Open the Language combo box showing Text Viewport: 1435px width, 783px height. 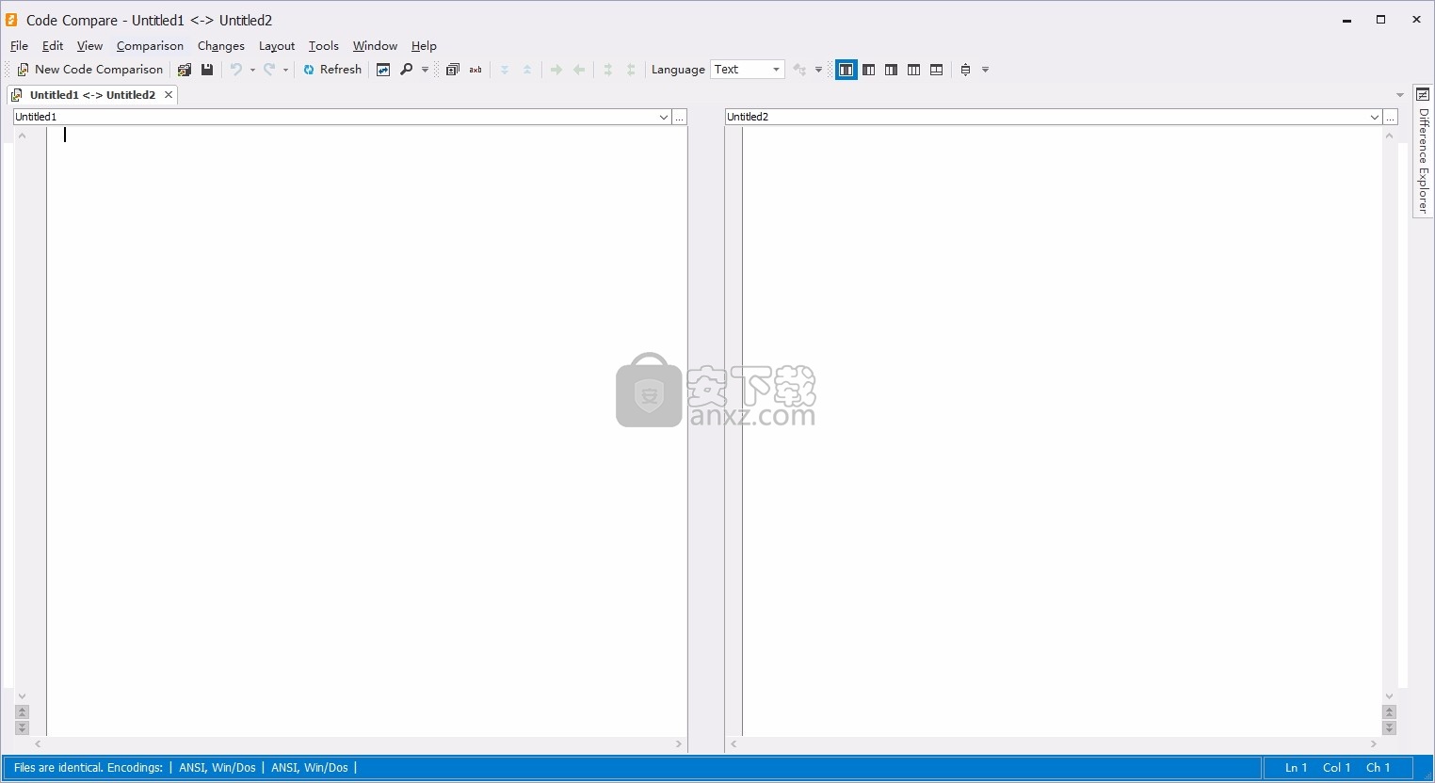748,70
